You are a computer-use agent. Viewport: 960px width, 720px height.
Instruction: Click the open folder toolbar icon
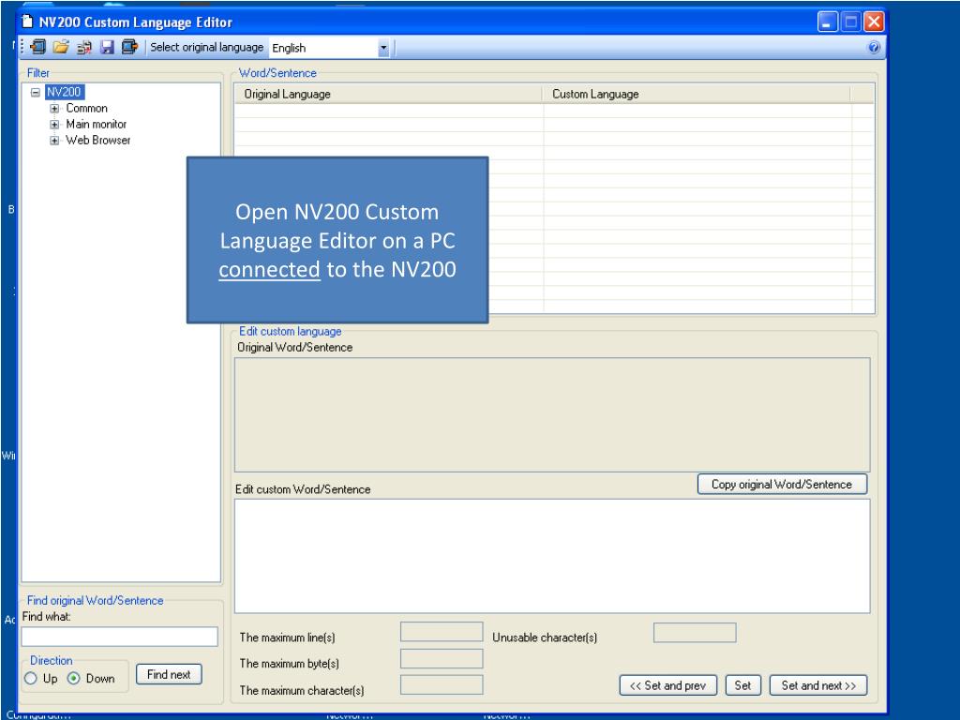(x=61, y=47)
